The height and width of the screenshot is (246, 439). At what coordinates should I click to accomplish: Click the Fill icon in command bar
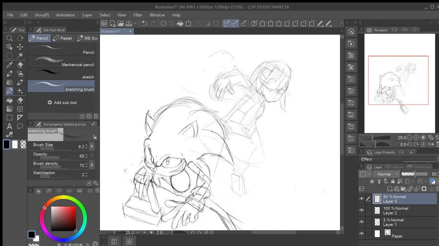point(180,24)
